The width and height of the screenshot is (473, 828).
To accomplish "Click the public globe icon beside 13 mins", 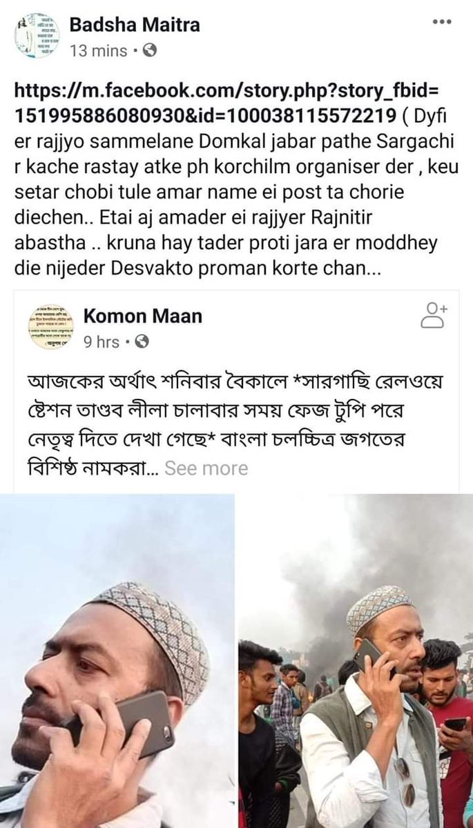I will pos(150,50).
